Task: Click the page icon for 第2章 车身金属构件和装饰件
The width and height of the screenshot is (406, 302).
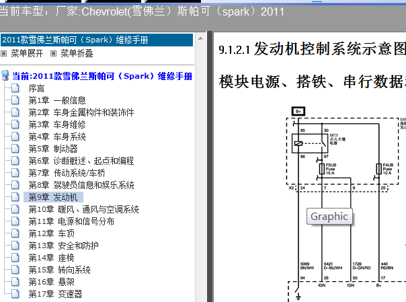Action: (15, 112)
